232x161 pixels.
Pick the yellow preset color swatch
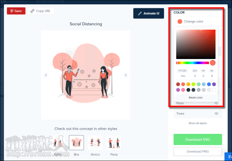(188, 84)
